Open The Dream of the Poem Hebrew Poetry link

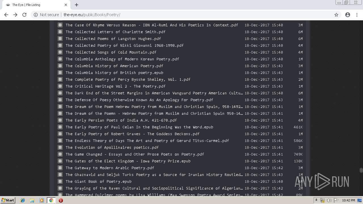point(154,107)
